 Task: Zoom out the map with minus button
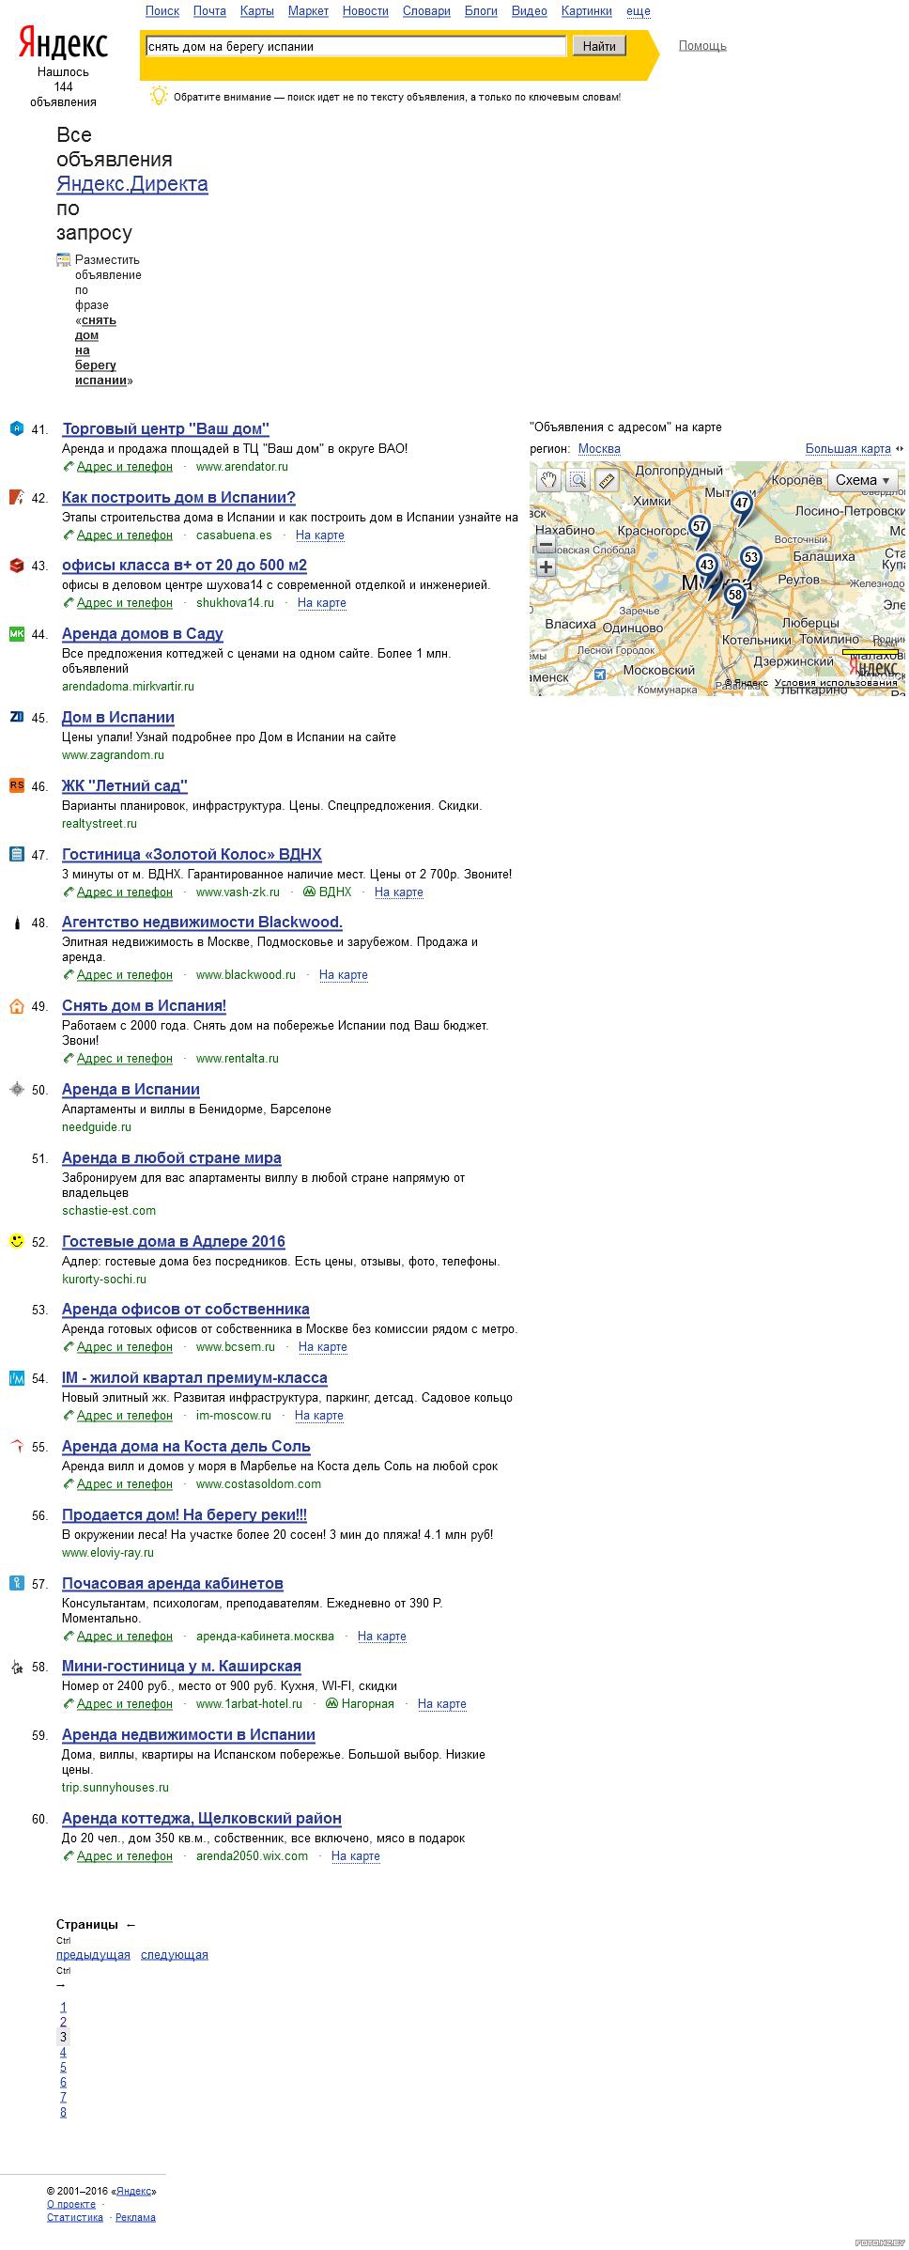tap(546, 545)
